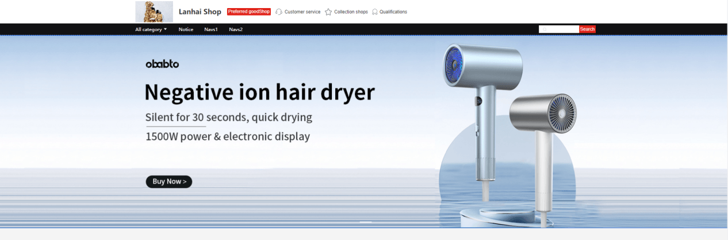Click the Lanhai Shop logo thumbnail

(x=154, y=12)
